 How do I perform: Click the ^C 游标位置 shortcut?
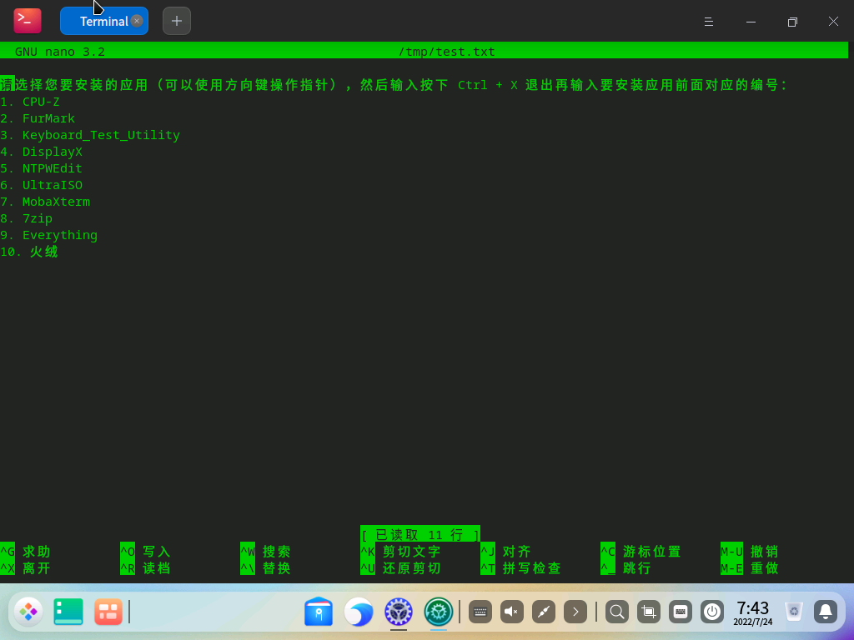(x=641, y=552)
